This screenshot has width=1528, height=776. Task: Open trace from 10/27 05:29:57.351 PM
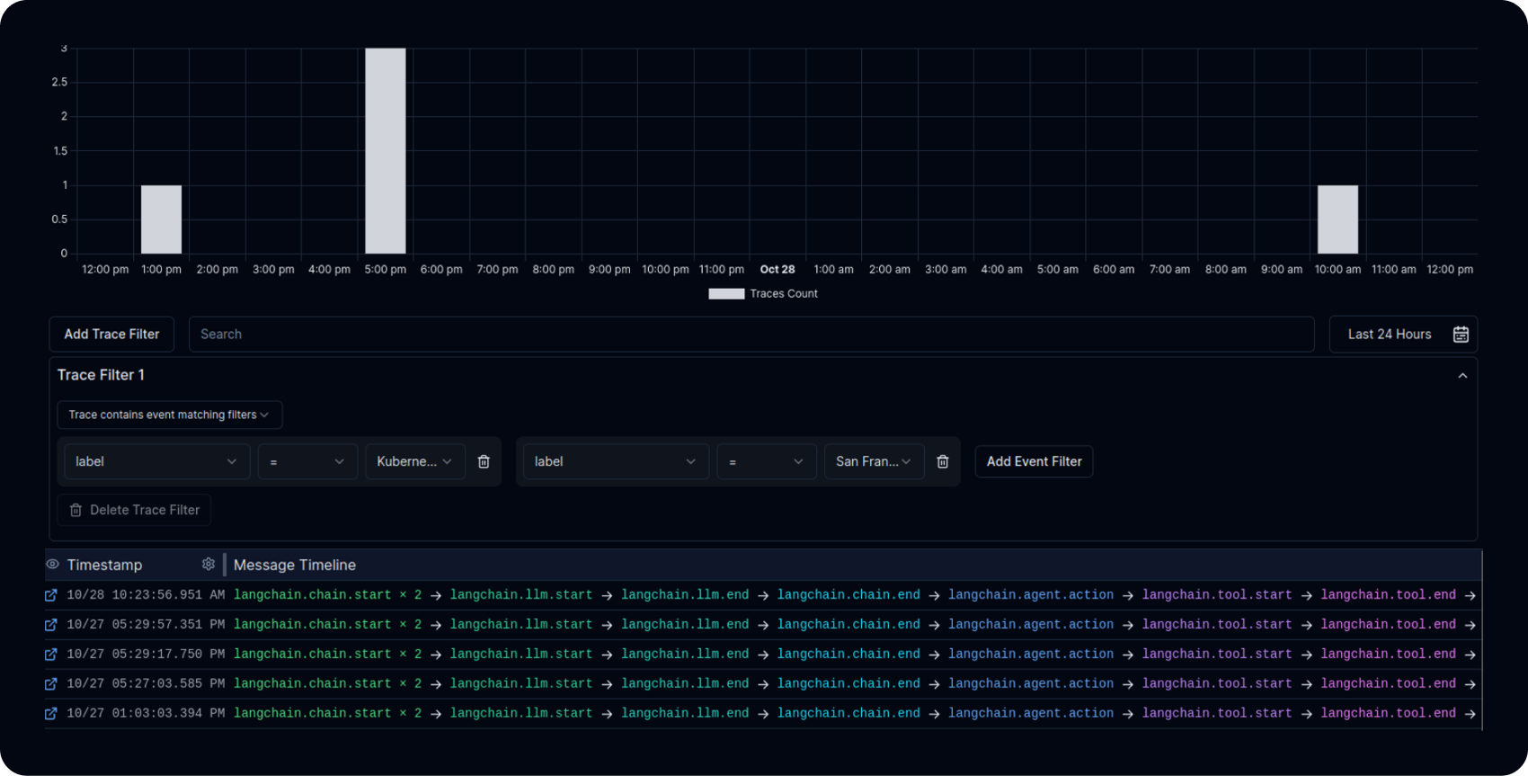tap(51, 625)
